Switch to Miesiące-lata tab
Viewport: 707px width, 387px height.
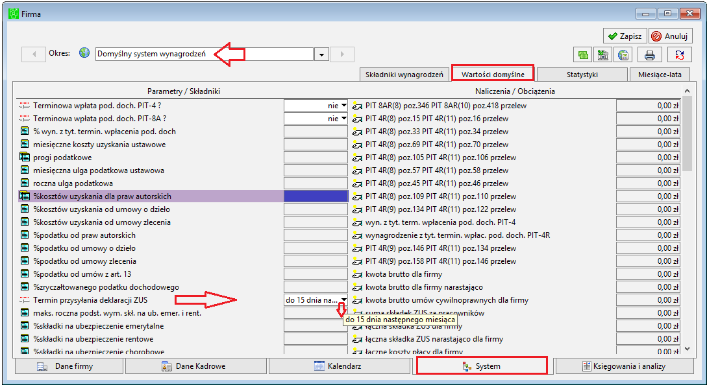pos(660,75)
